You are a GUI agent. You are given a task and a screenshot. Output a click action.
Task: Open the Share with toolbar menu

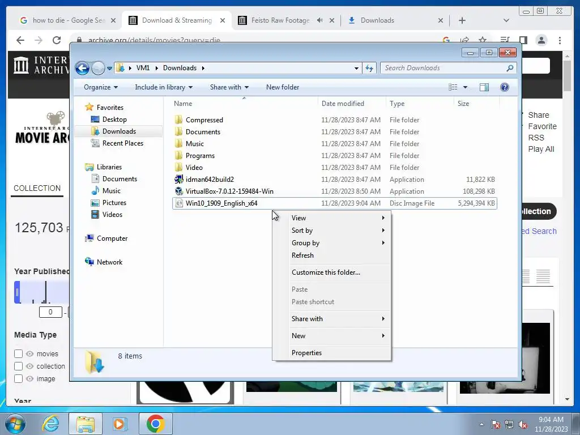coord(229,87)
